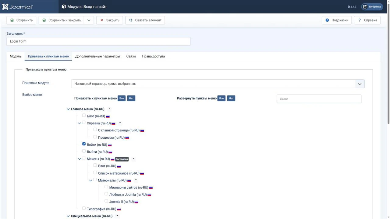The height and width of the screenshot is (219, 390).
Task: Open the Права доступа tab
Action: [154, 56]
